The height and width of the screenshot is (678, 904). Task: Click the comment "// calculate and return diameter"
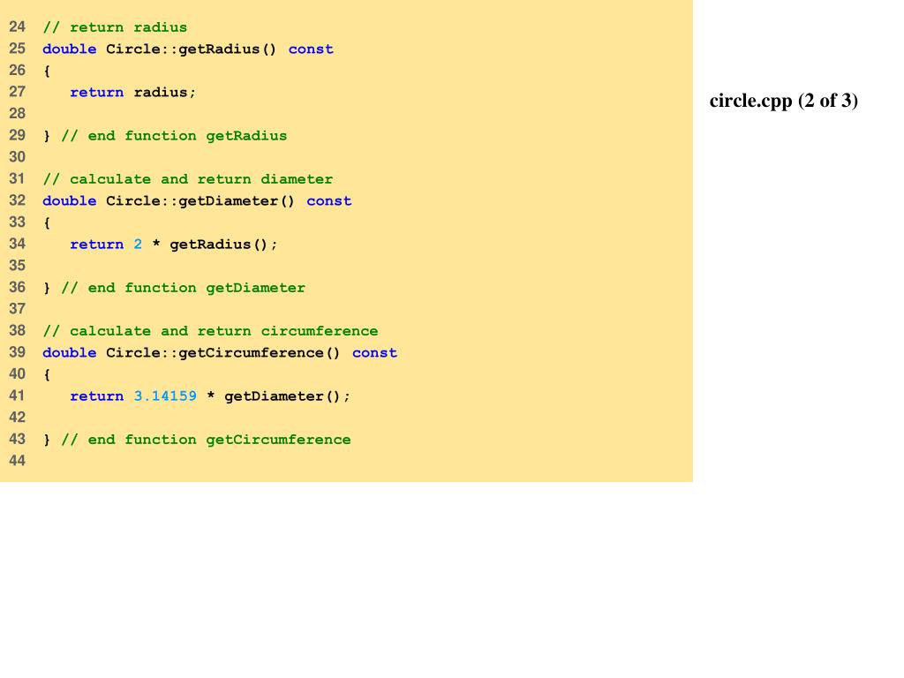pyautogui.click(x=188, y=179)
